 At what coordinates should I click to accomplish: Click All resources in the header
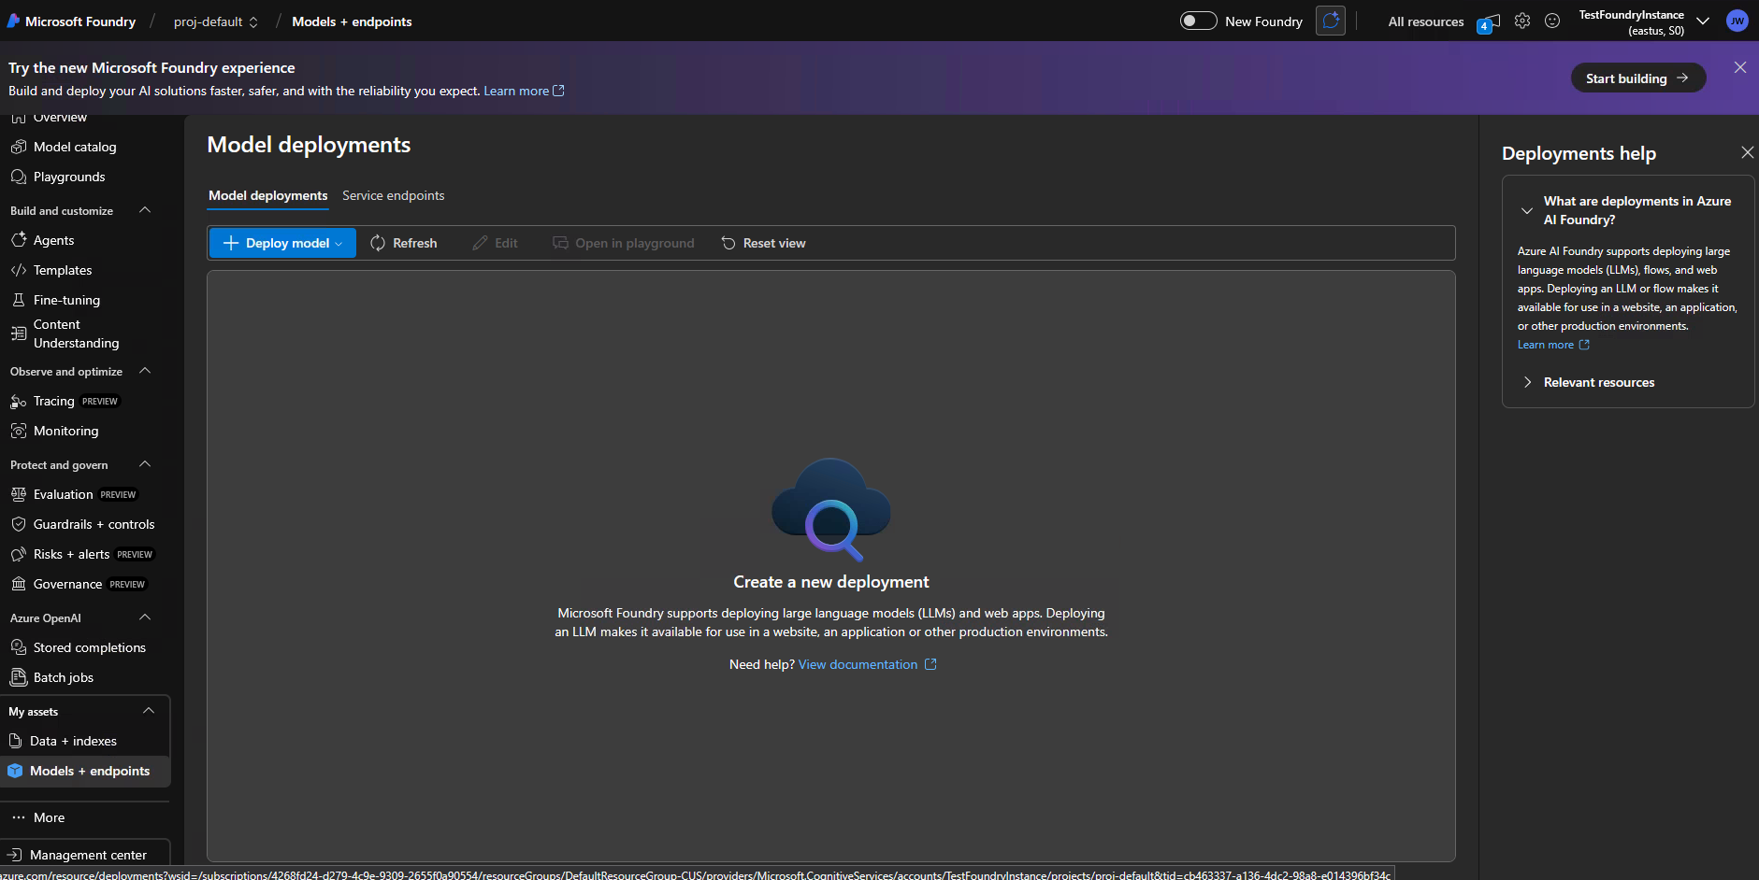pyautogui.click(x=1426, y=21)
